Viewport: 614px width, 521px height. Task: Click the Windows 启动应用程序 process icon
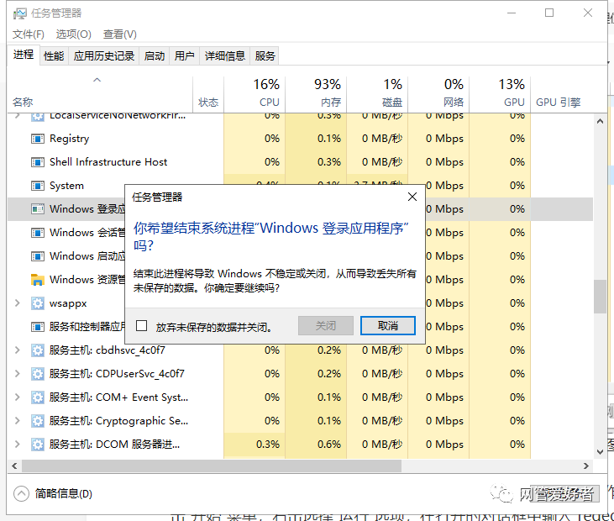[38, 256]
